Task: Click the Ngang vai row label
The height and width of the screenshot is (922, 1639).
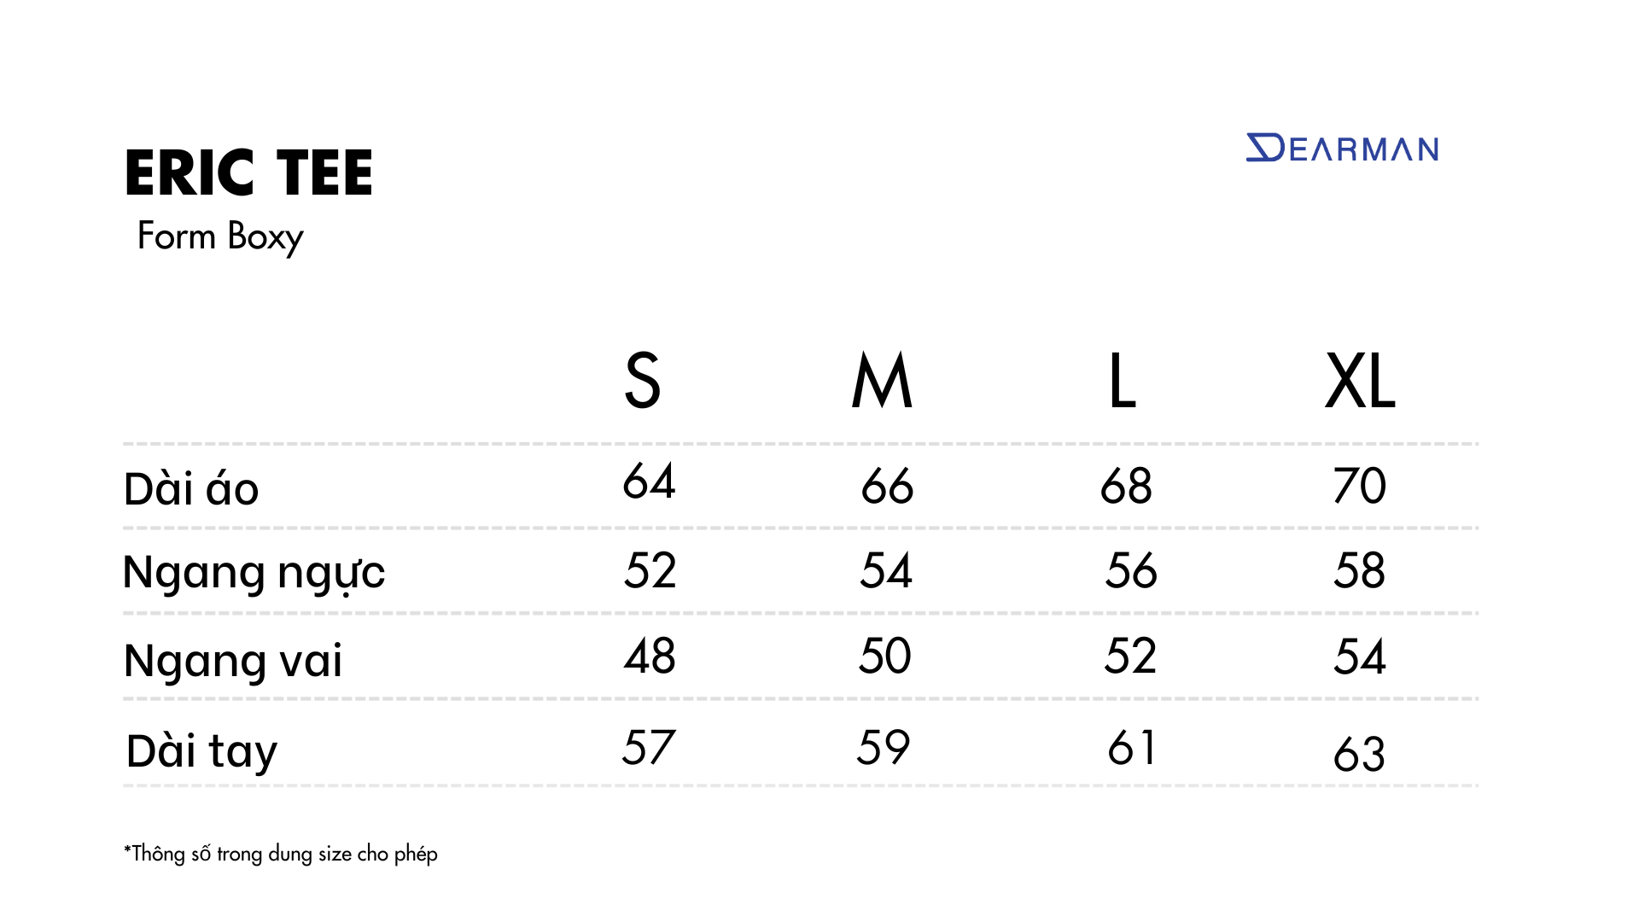Action: click(233, 661)
